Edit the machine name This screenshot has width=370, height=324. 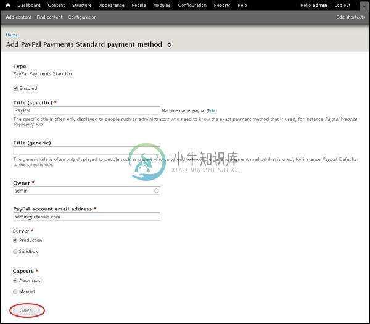pos(212,110)
